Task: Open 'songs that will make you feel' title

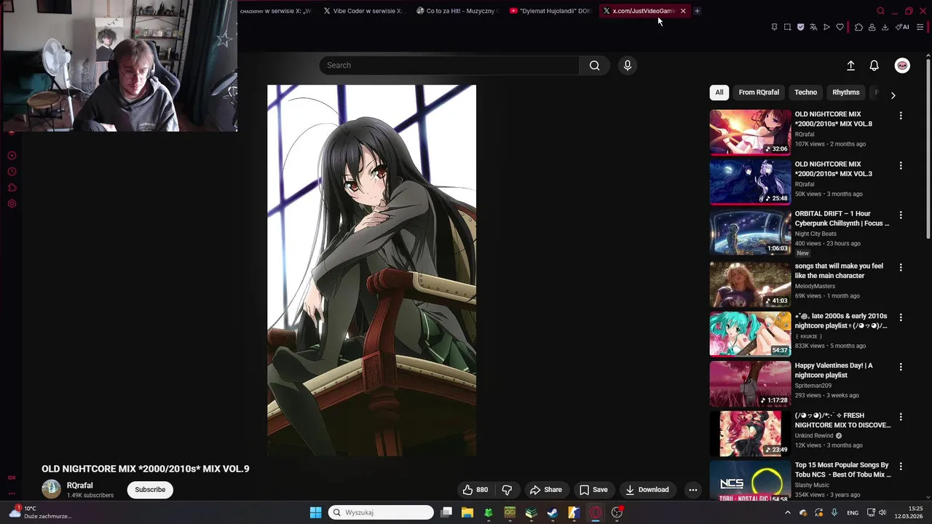Action: (839, 271)
